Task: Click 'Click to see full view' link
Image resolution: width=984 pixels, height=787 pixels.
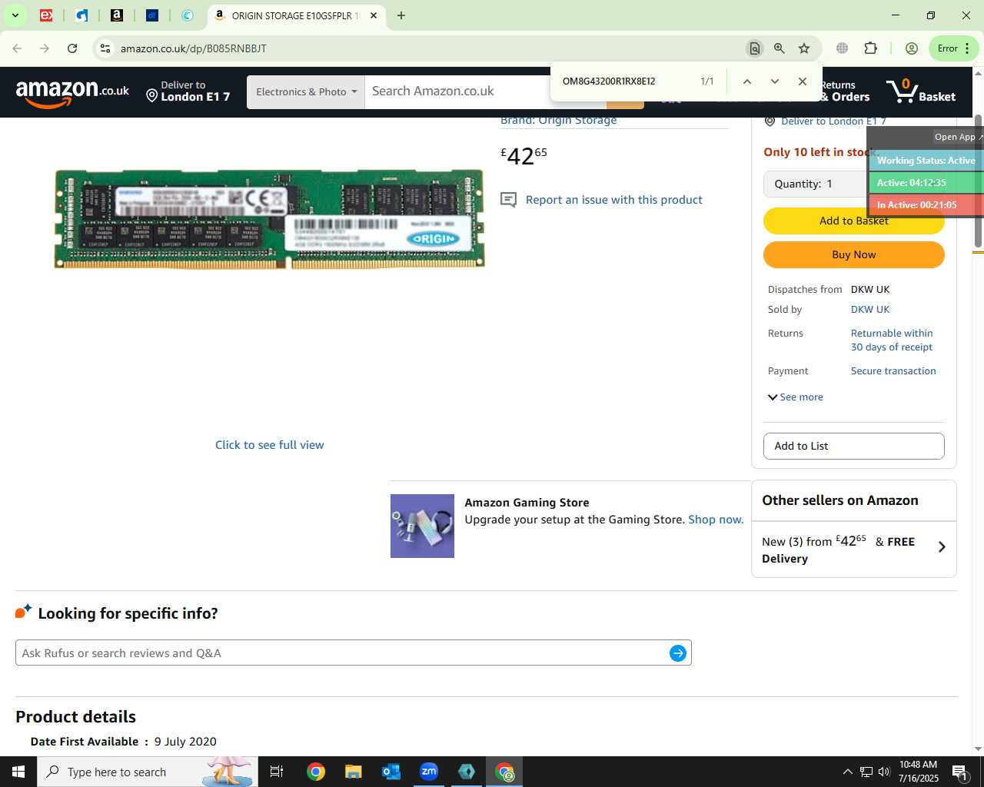Action: click(x=270, y=445)
